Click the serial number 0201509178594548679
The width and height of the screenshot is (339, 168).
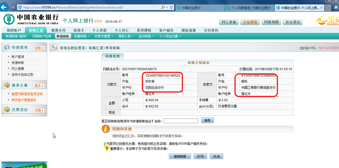click(139, 69)
